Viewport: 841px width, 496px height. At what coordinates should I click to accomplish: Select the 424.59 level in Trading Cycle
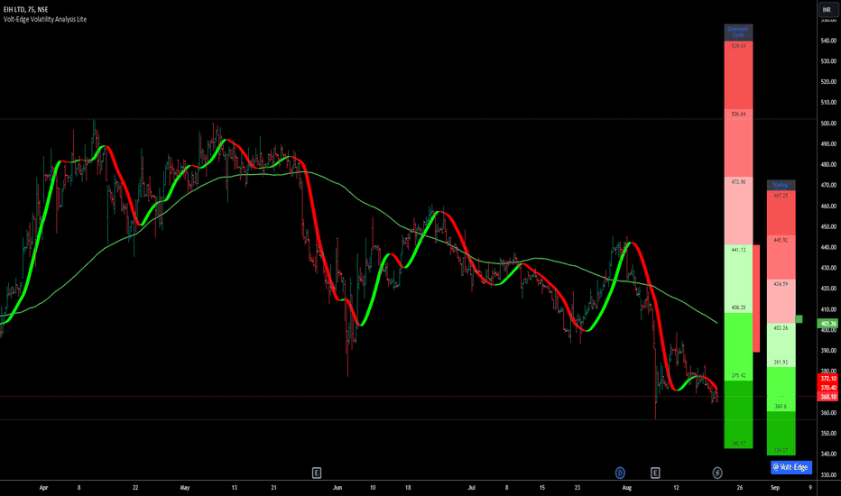(x=781, y=284)
